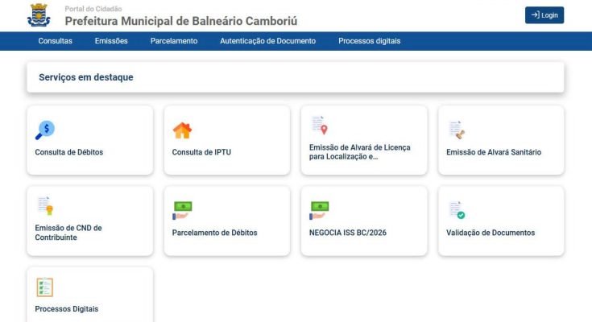This screenshot has height=322, width=592.
Task: Open the Parcelamento menu
Action: 173,41
